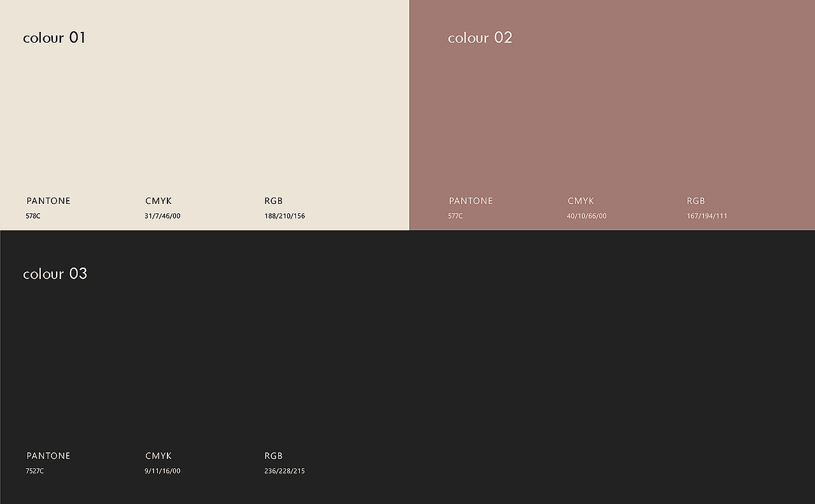
Task: Click the CMYK label in colour 02 panel
Action: click(x=581, y=201)
